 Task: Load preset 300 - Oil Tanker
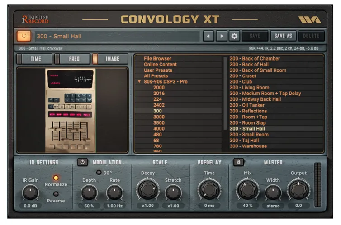pos(247,105)
